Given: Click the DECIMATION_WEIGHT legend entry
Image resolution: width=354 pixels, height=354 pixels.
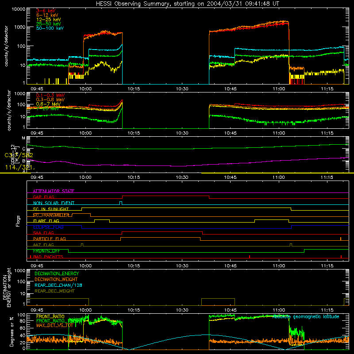Looking at the screenshot, I should 56,279.
